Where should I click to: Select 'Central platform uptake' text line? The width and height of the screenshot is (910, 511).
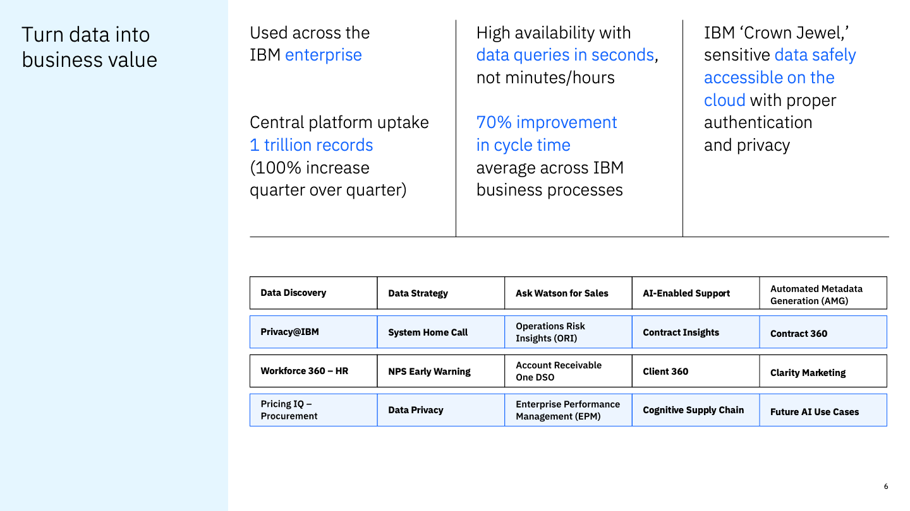pyautogui.click(x=339, y=122)
